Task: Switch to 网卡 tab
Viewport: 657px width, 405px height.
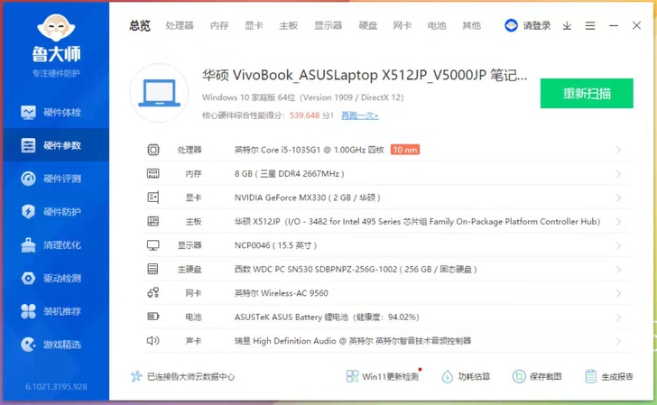Action: pos(403,25)
